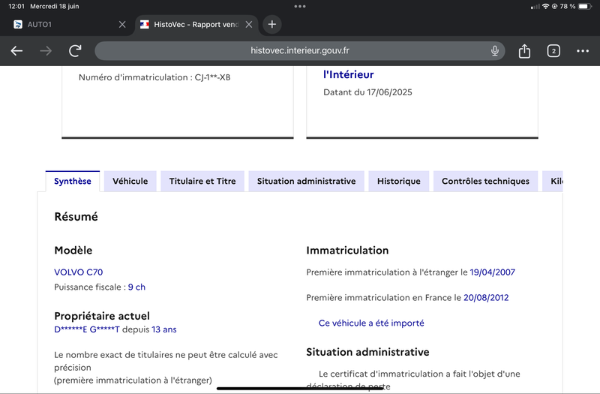Click the 13 ans ownership duration

(x=164, y=329)
